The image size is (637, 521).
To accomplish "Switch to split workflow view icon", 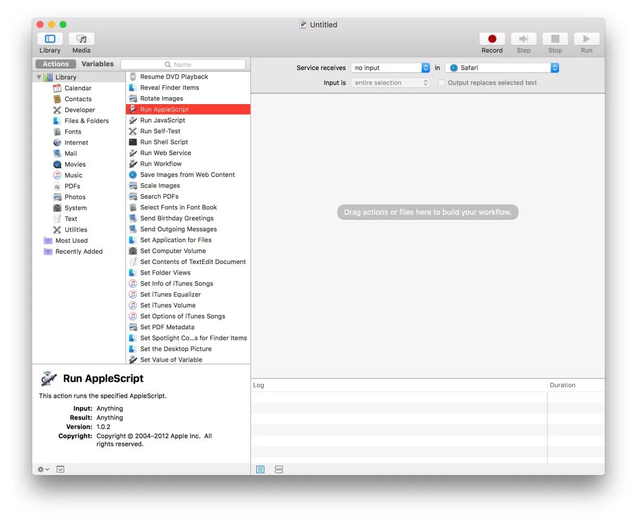I will click(279, 469).
